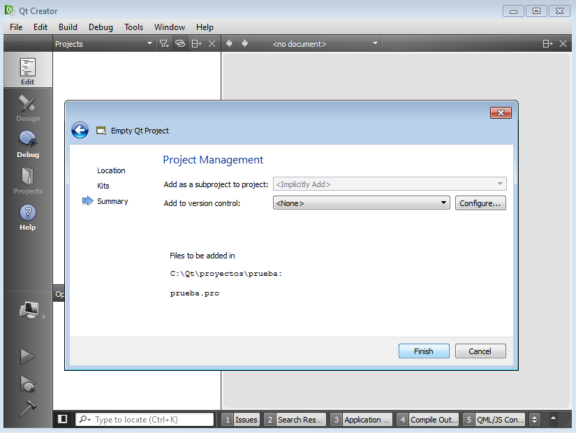Split the Projects side panel

[196, 44]
